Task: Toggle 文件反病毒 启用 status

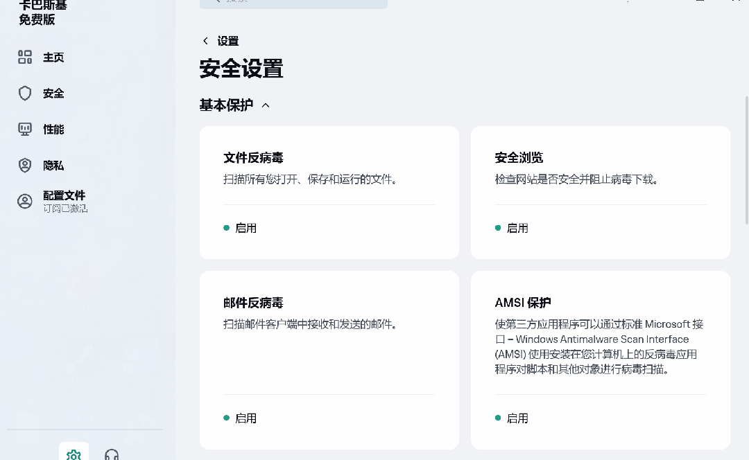Action: (x=240, y=228)
